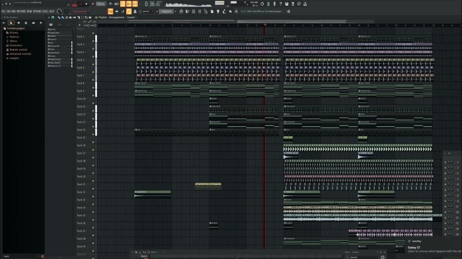Open the playlist view button
The image size is (462, 259).
click(181, 11)
